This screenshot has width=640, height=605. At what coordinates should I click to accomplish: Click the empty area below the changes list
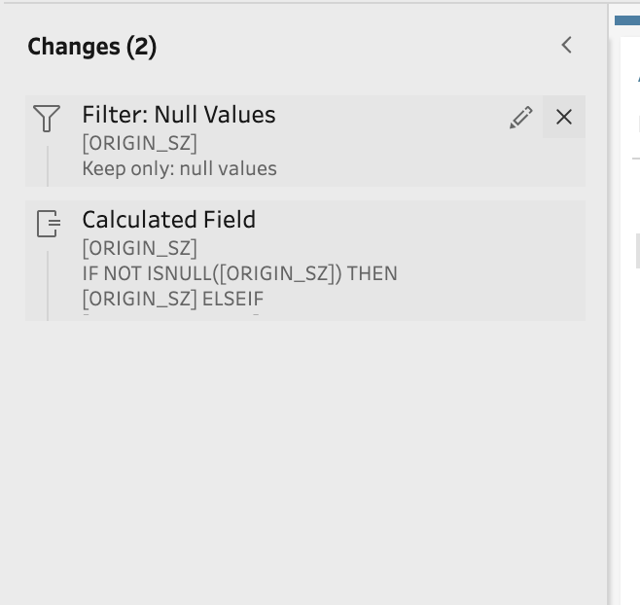click(x=303, y=457)
